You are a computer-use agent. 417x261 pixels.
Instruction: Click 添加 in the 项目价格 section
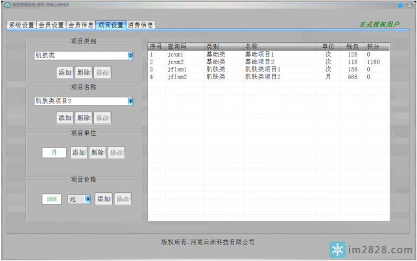tap(104, 199)
